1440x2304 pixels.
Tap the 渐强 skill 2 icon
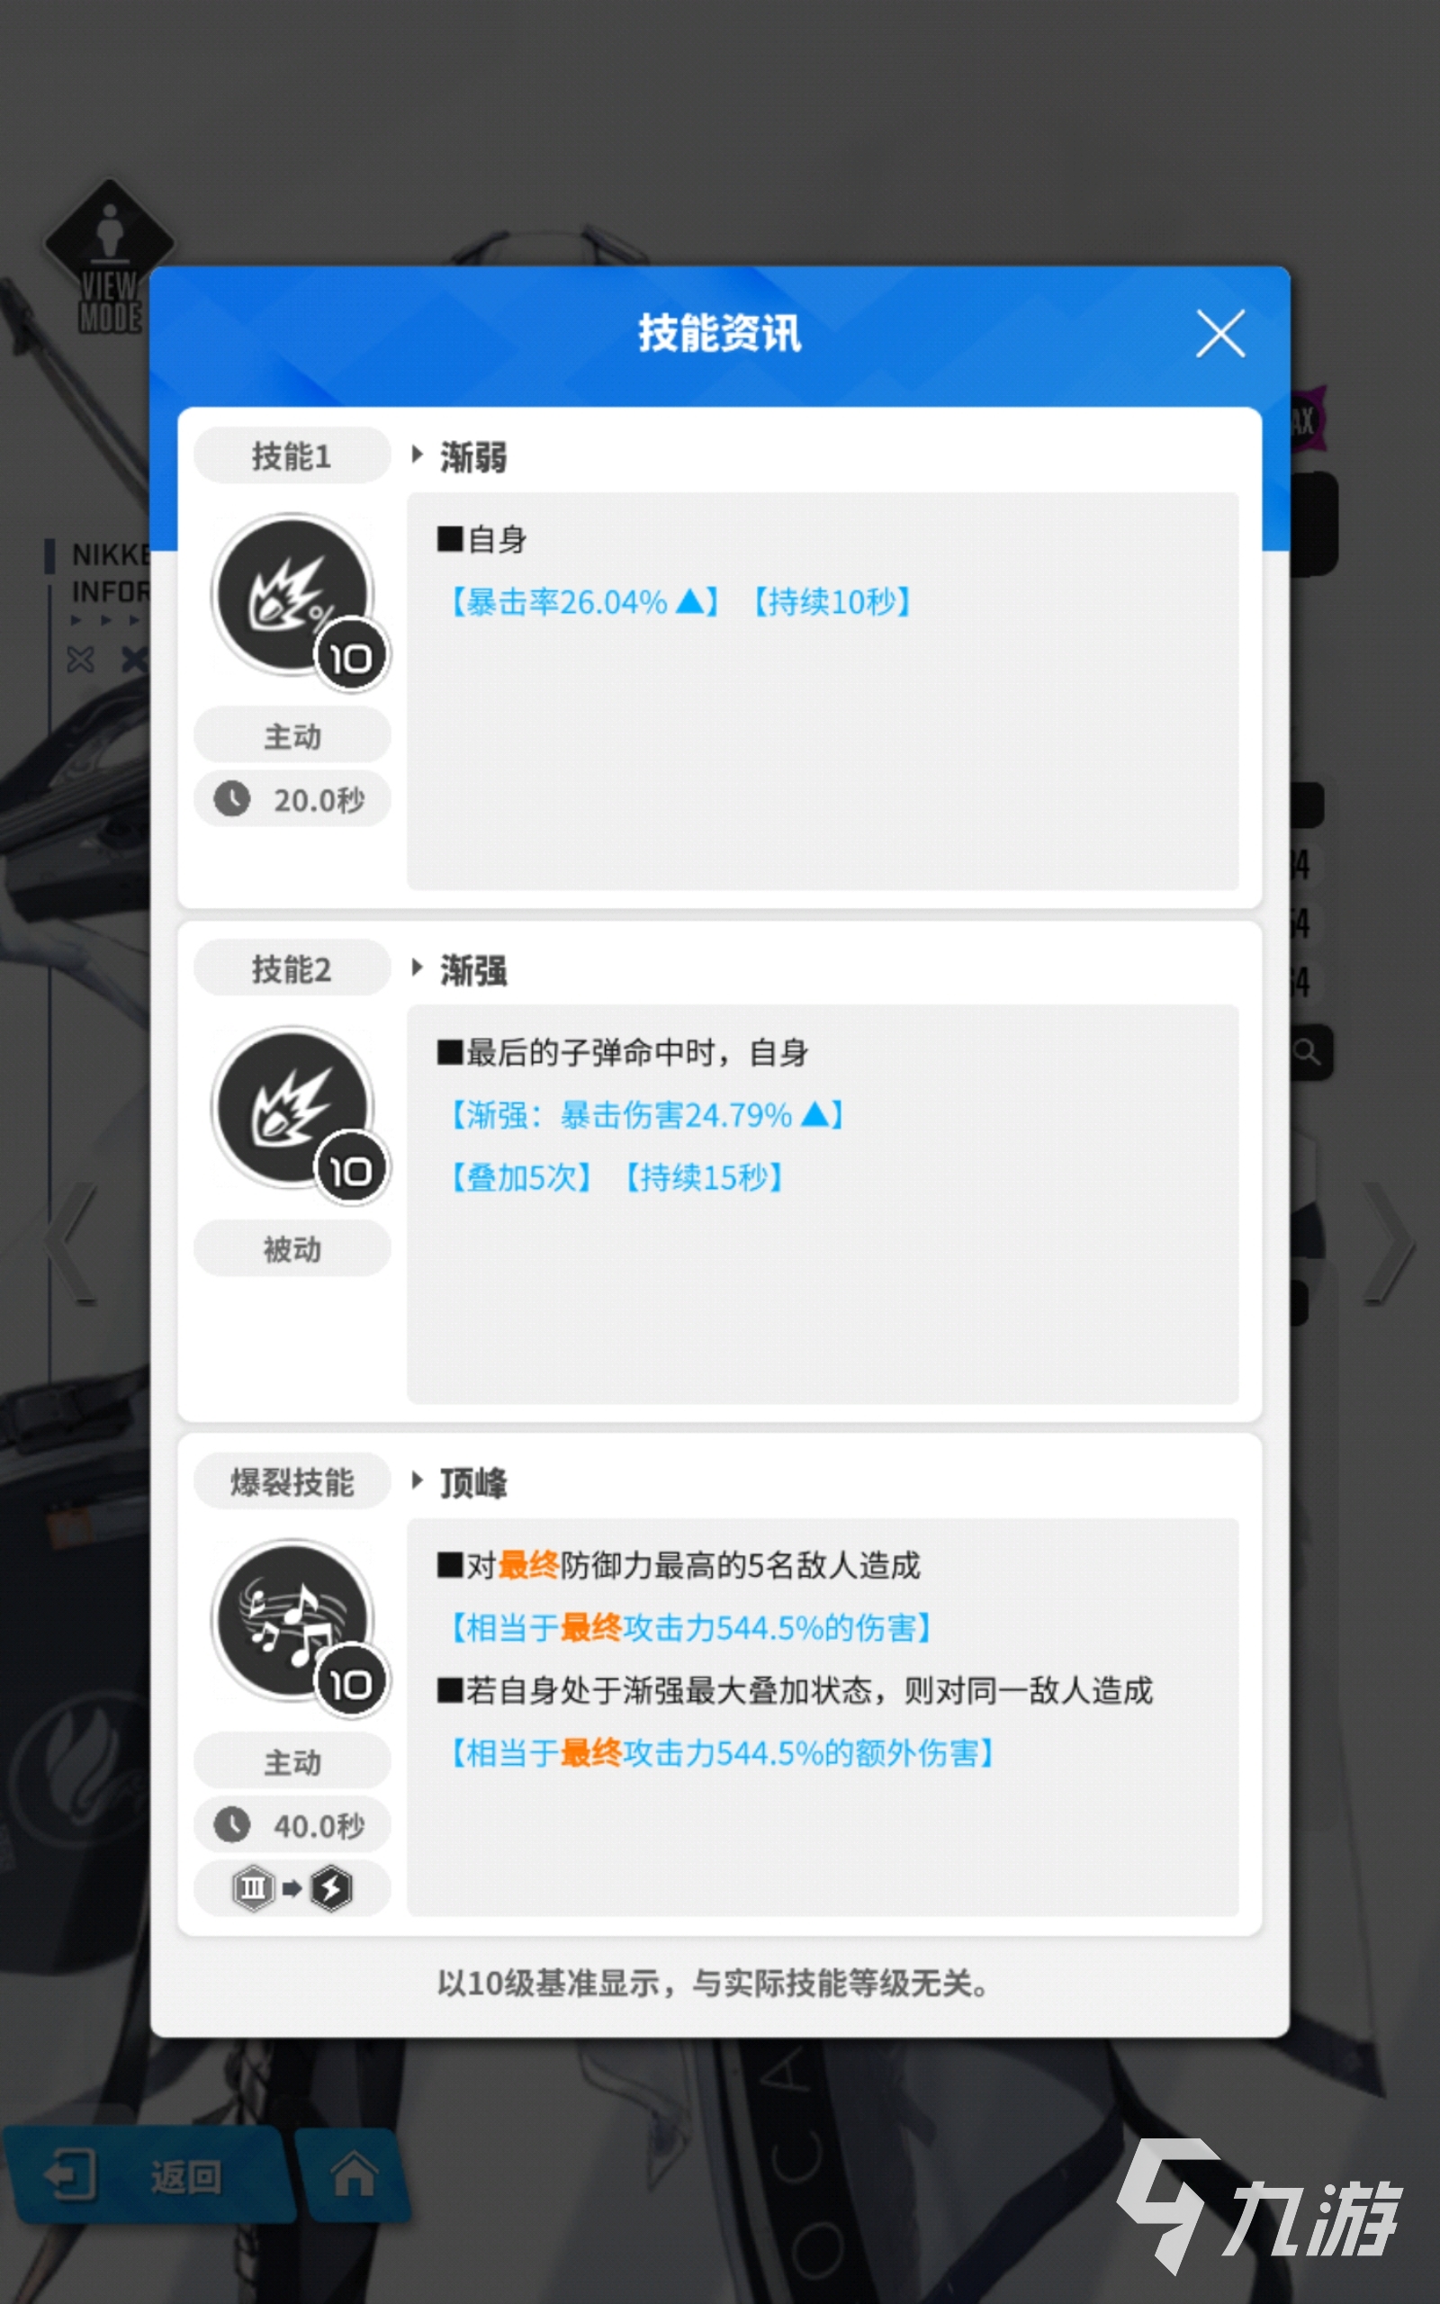(x=293, y=1108)
